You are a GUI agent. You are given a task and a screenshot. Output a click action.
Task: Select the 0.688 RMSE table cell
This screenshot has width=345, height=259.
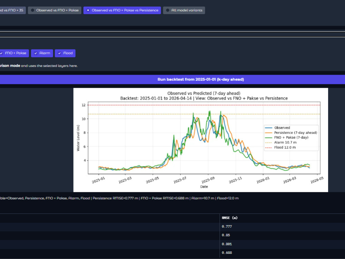click(x=227, y=253)
